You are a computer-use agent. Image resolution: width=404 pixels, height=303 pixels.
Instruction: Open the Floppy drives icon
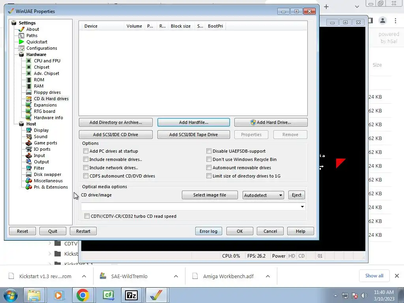(29, 92)
